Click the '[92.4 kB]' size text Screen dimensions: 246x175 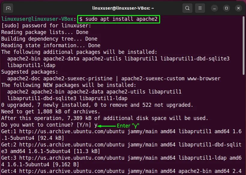tap(51, 138)
